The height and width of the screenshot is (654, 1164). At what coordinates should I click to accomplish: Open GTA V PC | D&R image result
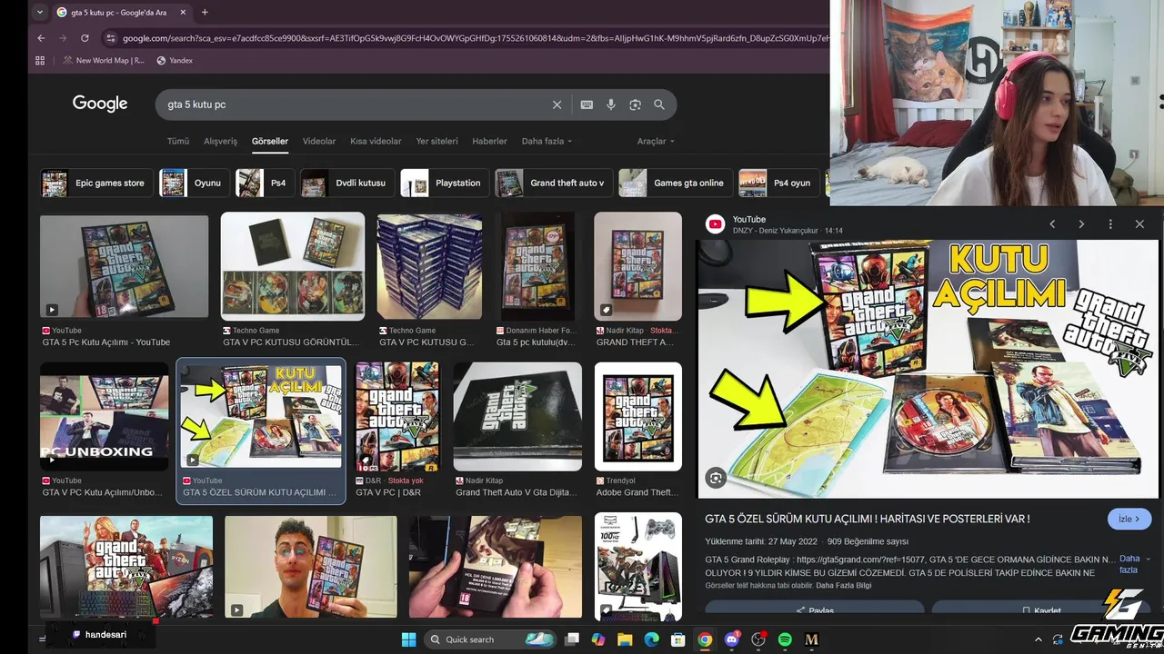click(397, 416)
